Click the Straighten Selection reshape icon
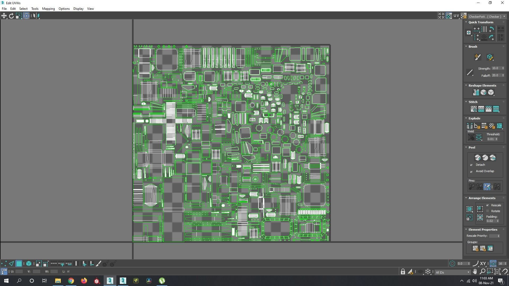 tap(476, 92)
